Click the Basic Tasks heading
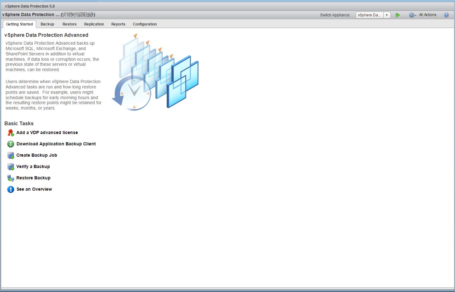This screenshot has height=292, width=455. click(x=19, y=124)
